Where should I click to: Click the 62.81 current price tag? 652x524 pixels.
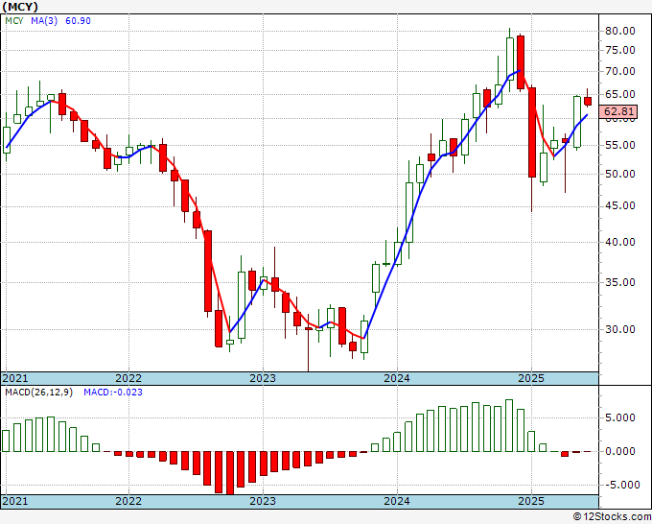point(619,111)
